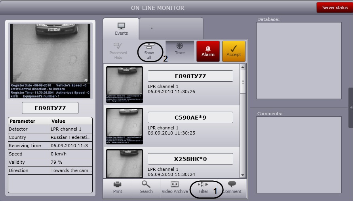Screen dimensions: 354x202
Task: Click the Database panel area
Action: (x=299, y=60)
